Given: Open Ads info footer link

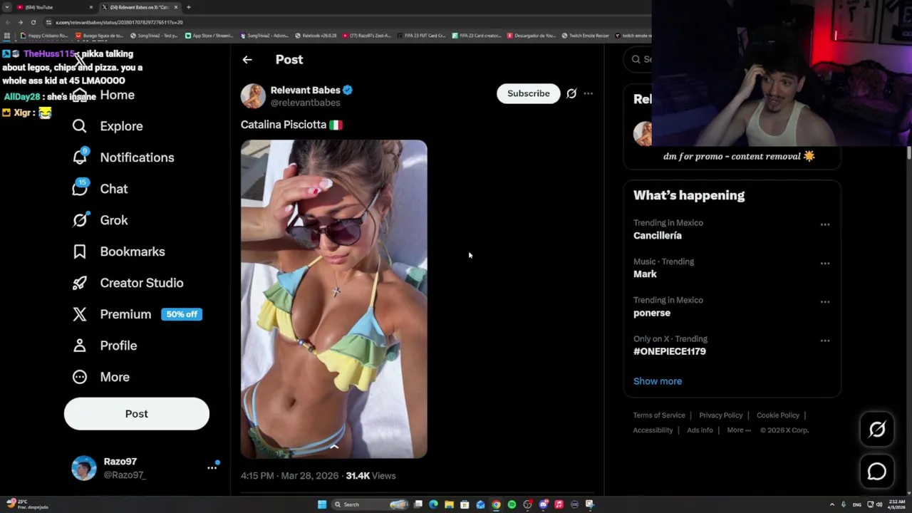Looking at the screenshot, I should point(700,430).
